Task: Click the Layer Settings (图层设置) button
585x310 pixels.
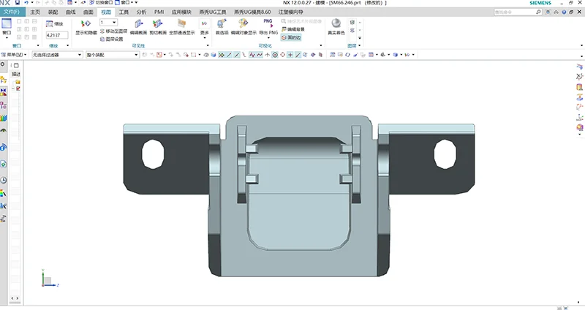Action: [113, 39]
